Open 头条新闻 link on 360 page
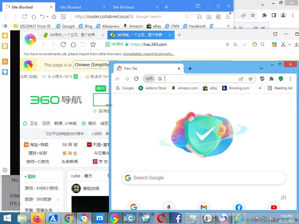Image resolution: width=299 pixels, height=224 pixels. pos(70,162)
